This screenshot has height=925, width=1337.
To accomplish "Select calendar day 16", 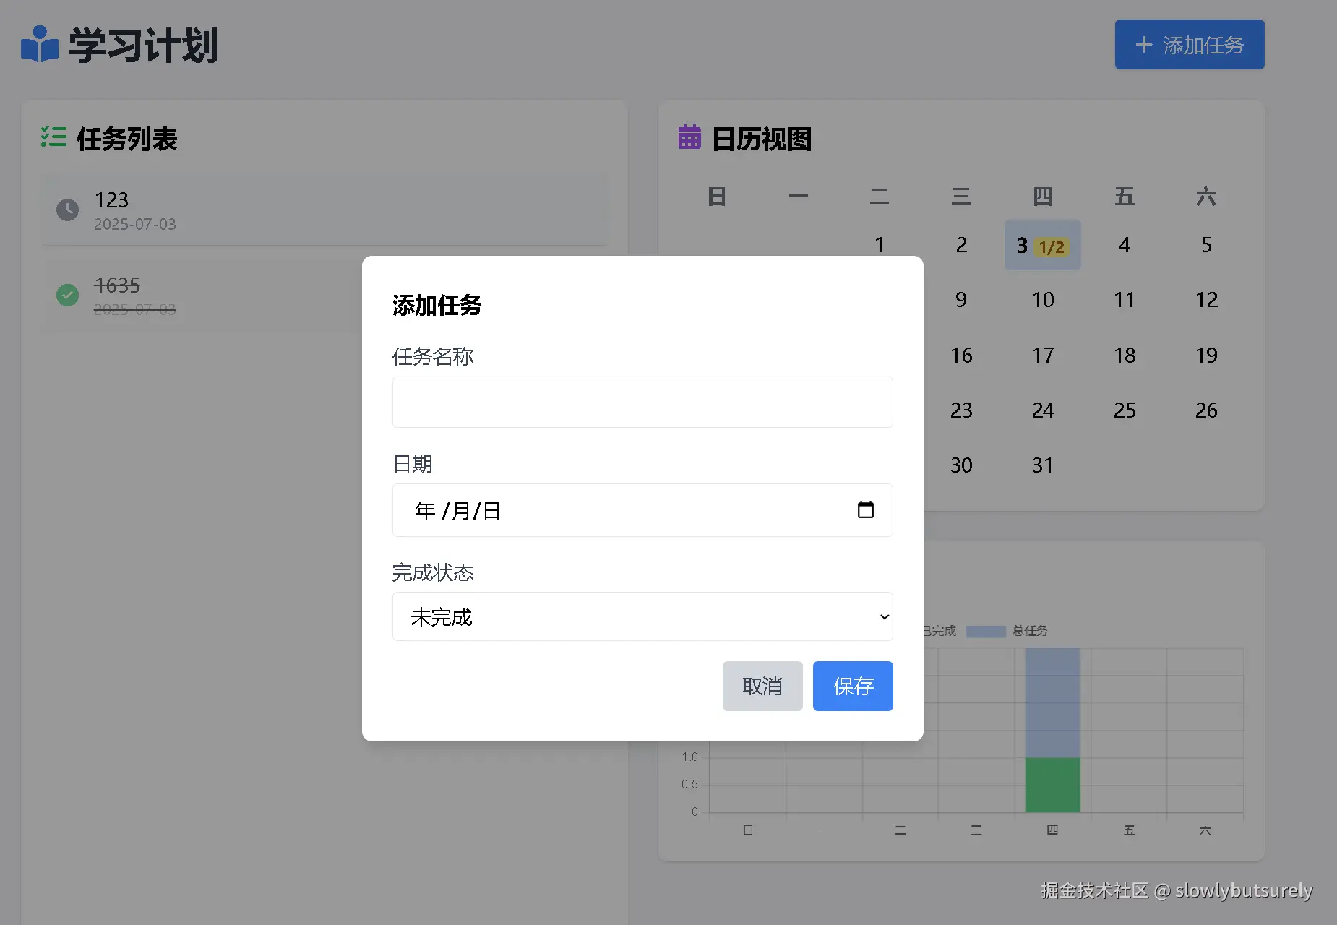I will coord(961,356).
